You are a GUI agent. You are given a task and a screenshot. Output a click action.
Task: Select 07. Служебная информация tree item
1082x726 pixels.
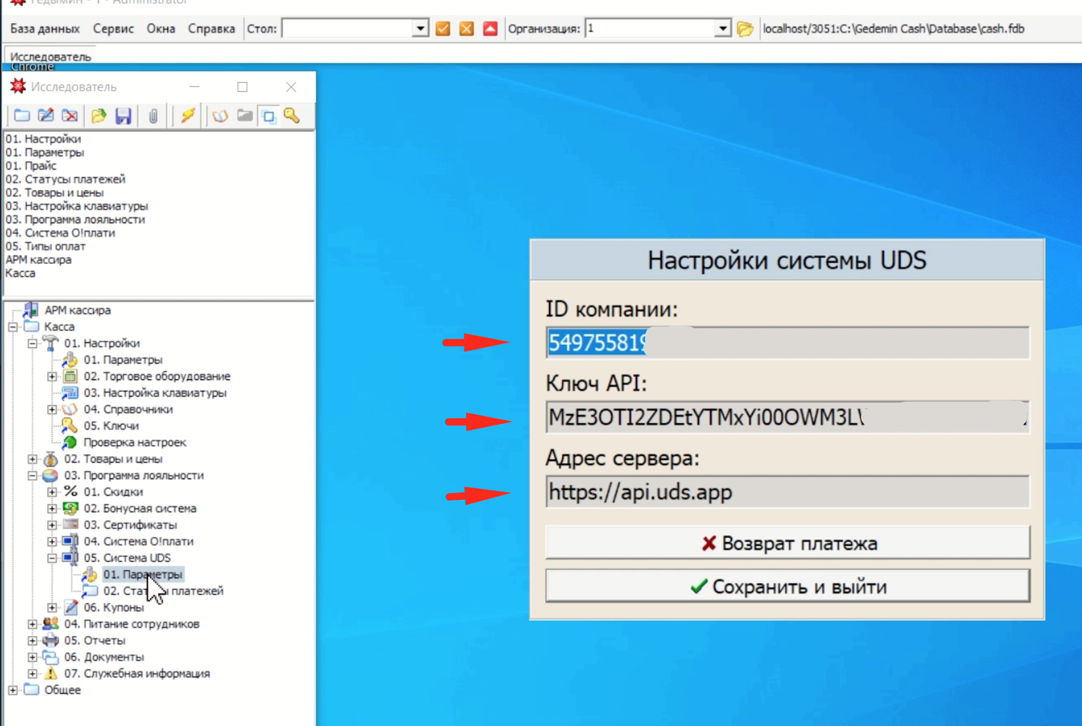coord(137,673)
